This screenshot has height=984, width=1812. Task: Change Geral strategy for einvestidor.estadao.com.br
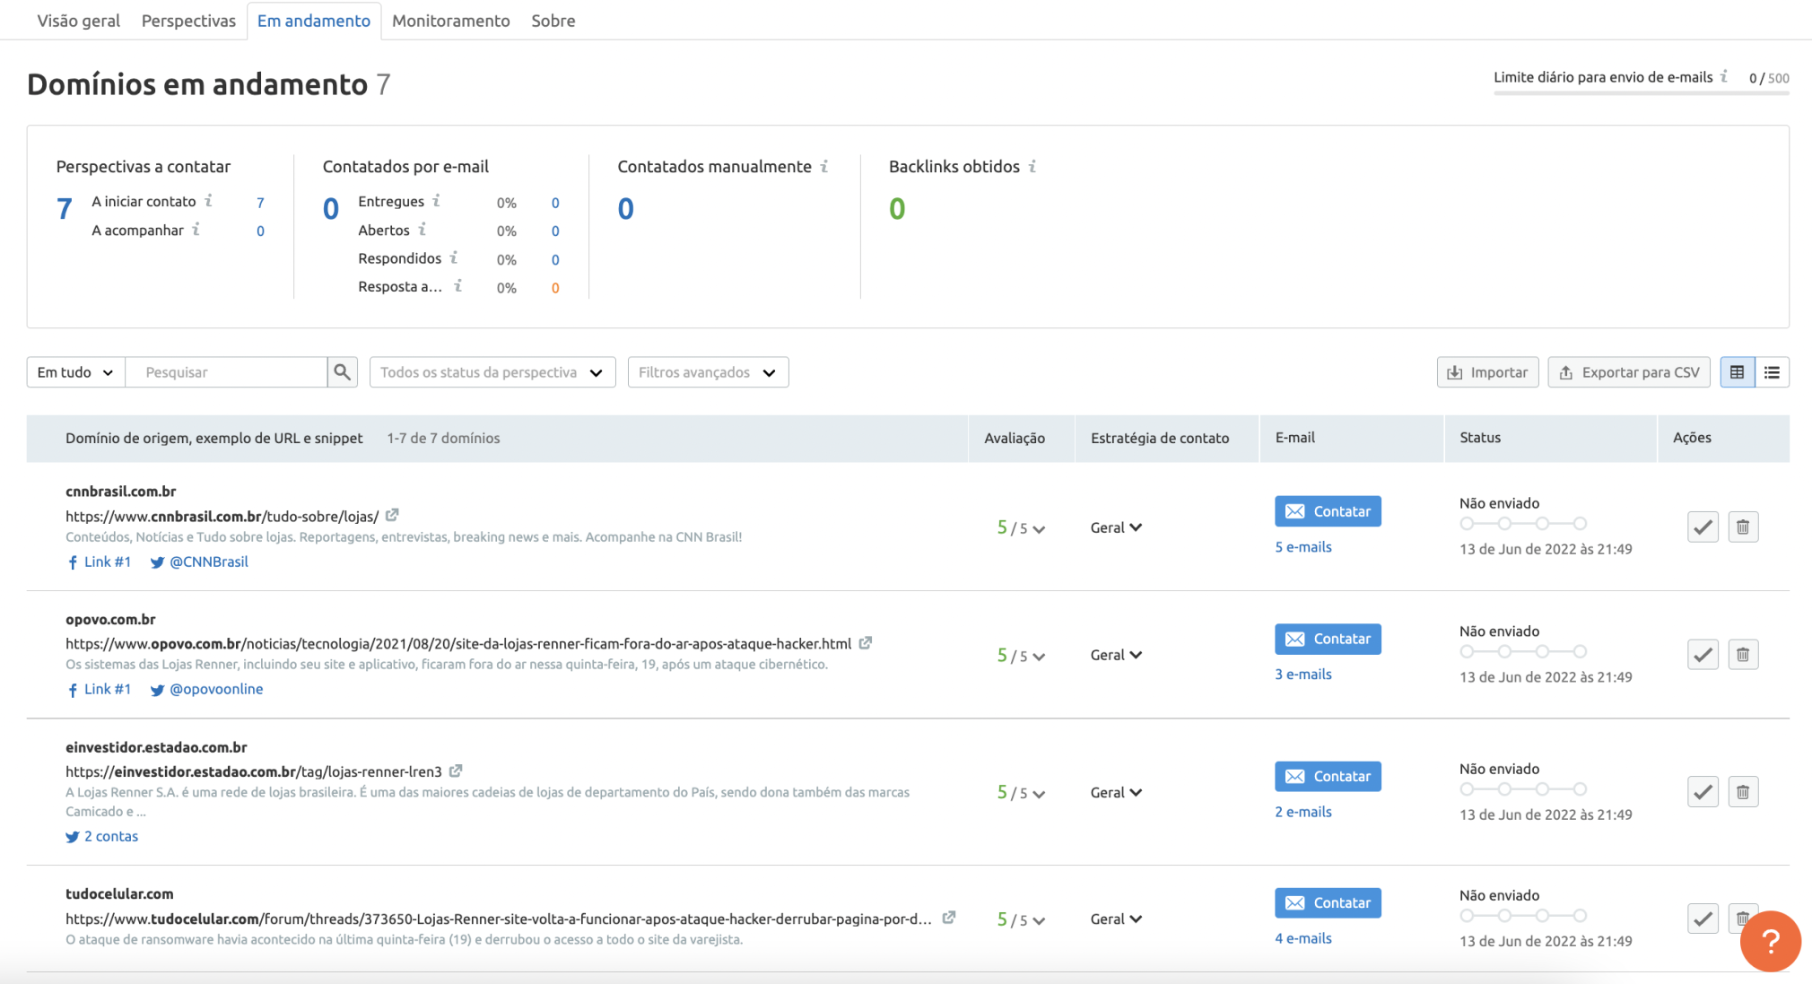tap(1116, 792)
